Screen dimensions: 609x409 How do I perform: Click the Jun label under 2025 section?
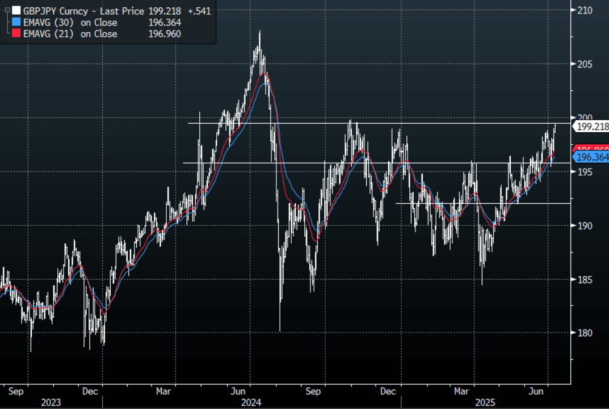(536, 391)
